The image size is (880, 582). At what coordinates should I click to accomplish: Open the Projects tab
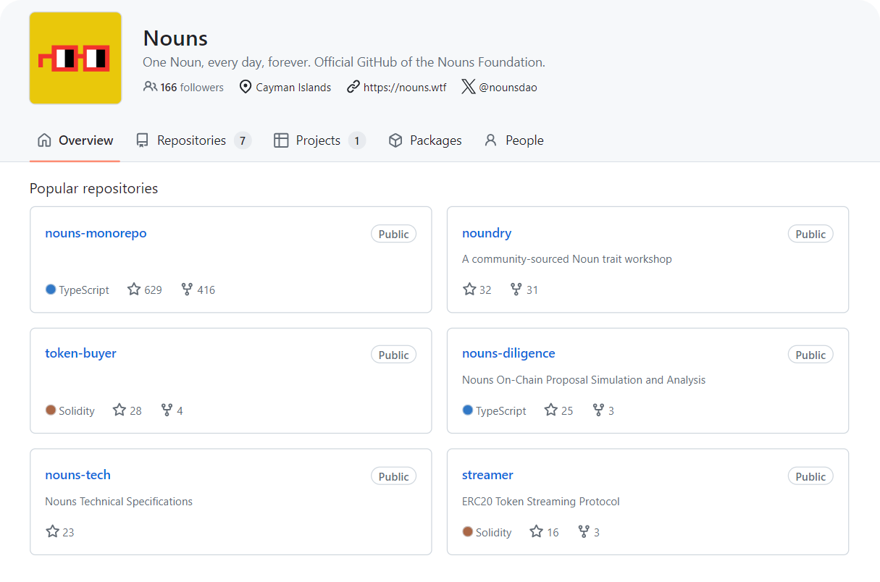click(x=318, y=140)
